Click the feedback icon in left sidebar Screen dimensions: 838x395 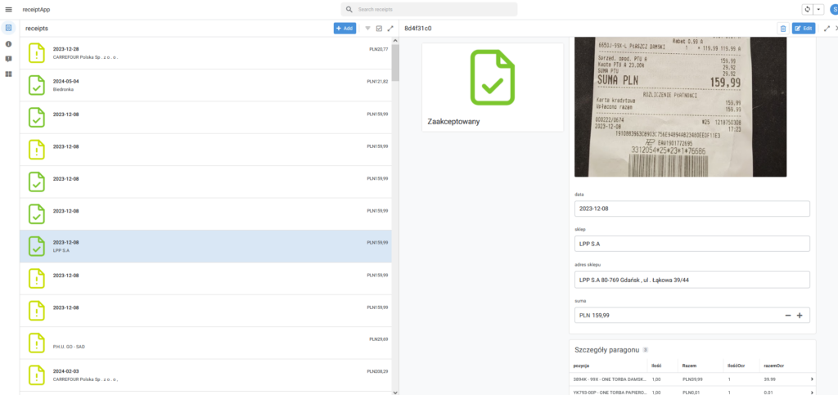pyautogui.click(x=8, y=59)
